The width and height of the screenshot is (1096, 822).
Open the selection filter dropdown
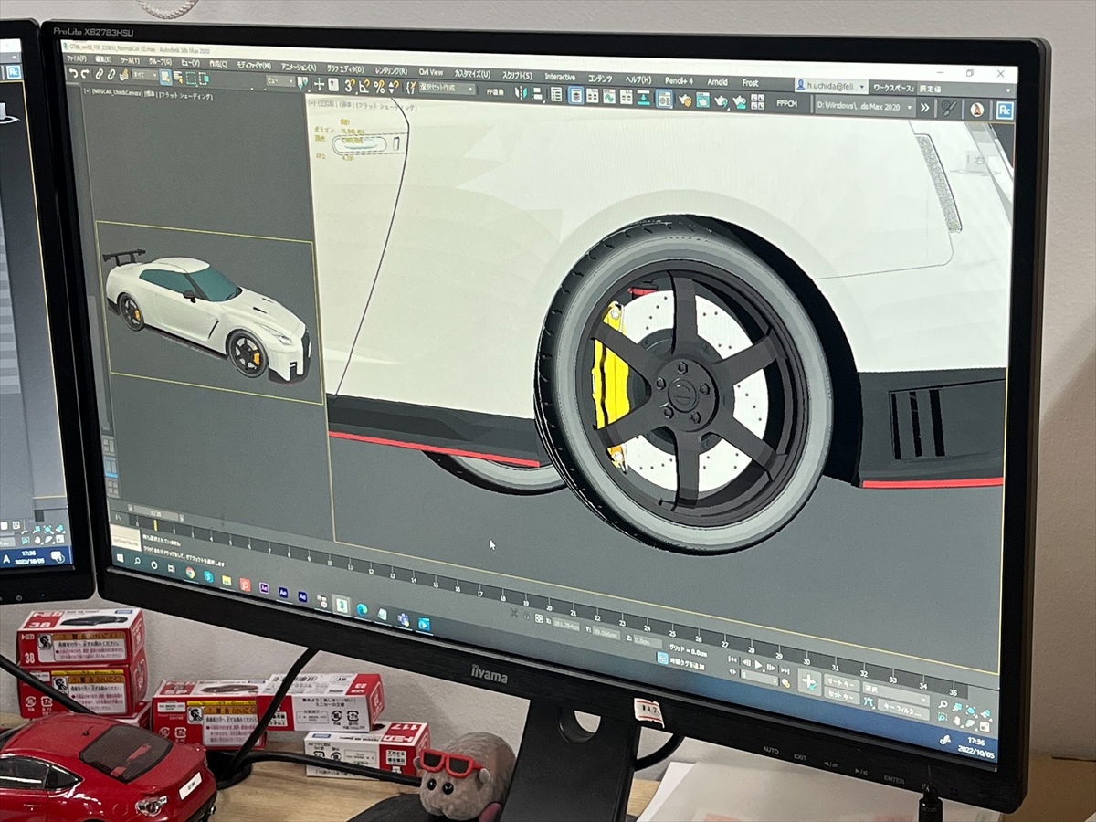(145, 76)
